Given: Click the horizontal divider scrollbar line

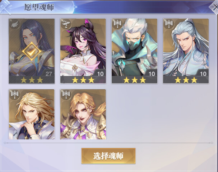Looking at the screenshot, I should point(108,143).
